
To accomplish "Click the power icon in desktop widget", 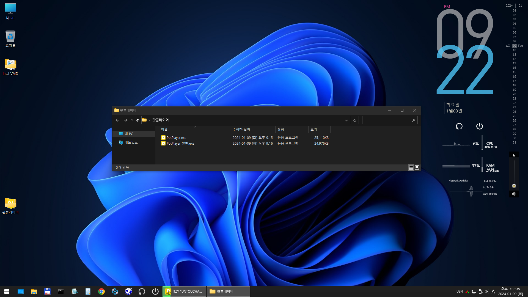I will (x=479, y=126).
